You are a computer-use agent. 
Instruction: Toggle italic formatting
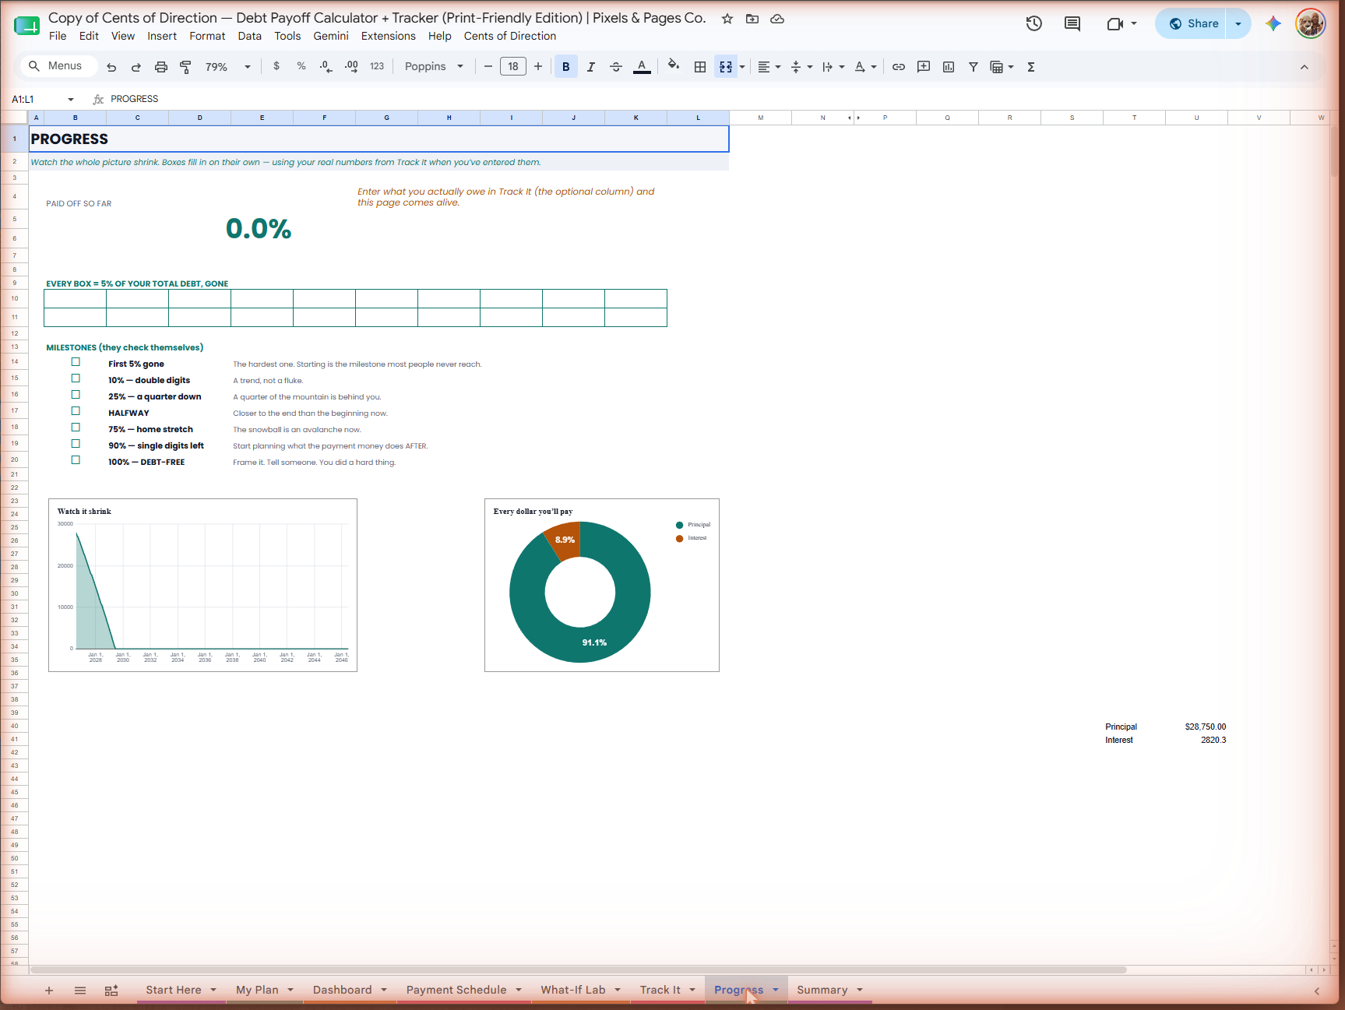click(591, 67)
